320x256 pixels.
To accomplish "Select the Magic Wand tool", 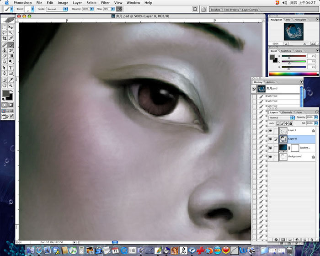I will pos(11,32).
